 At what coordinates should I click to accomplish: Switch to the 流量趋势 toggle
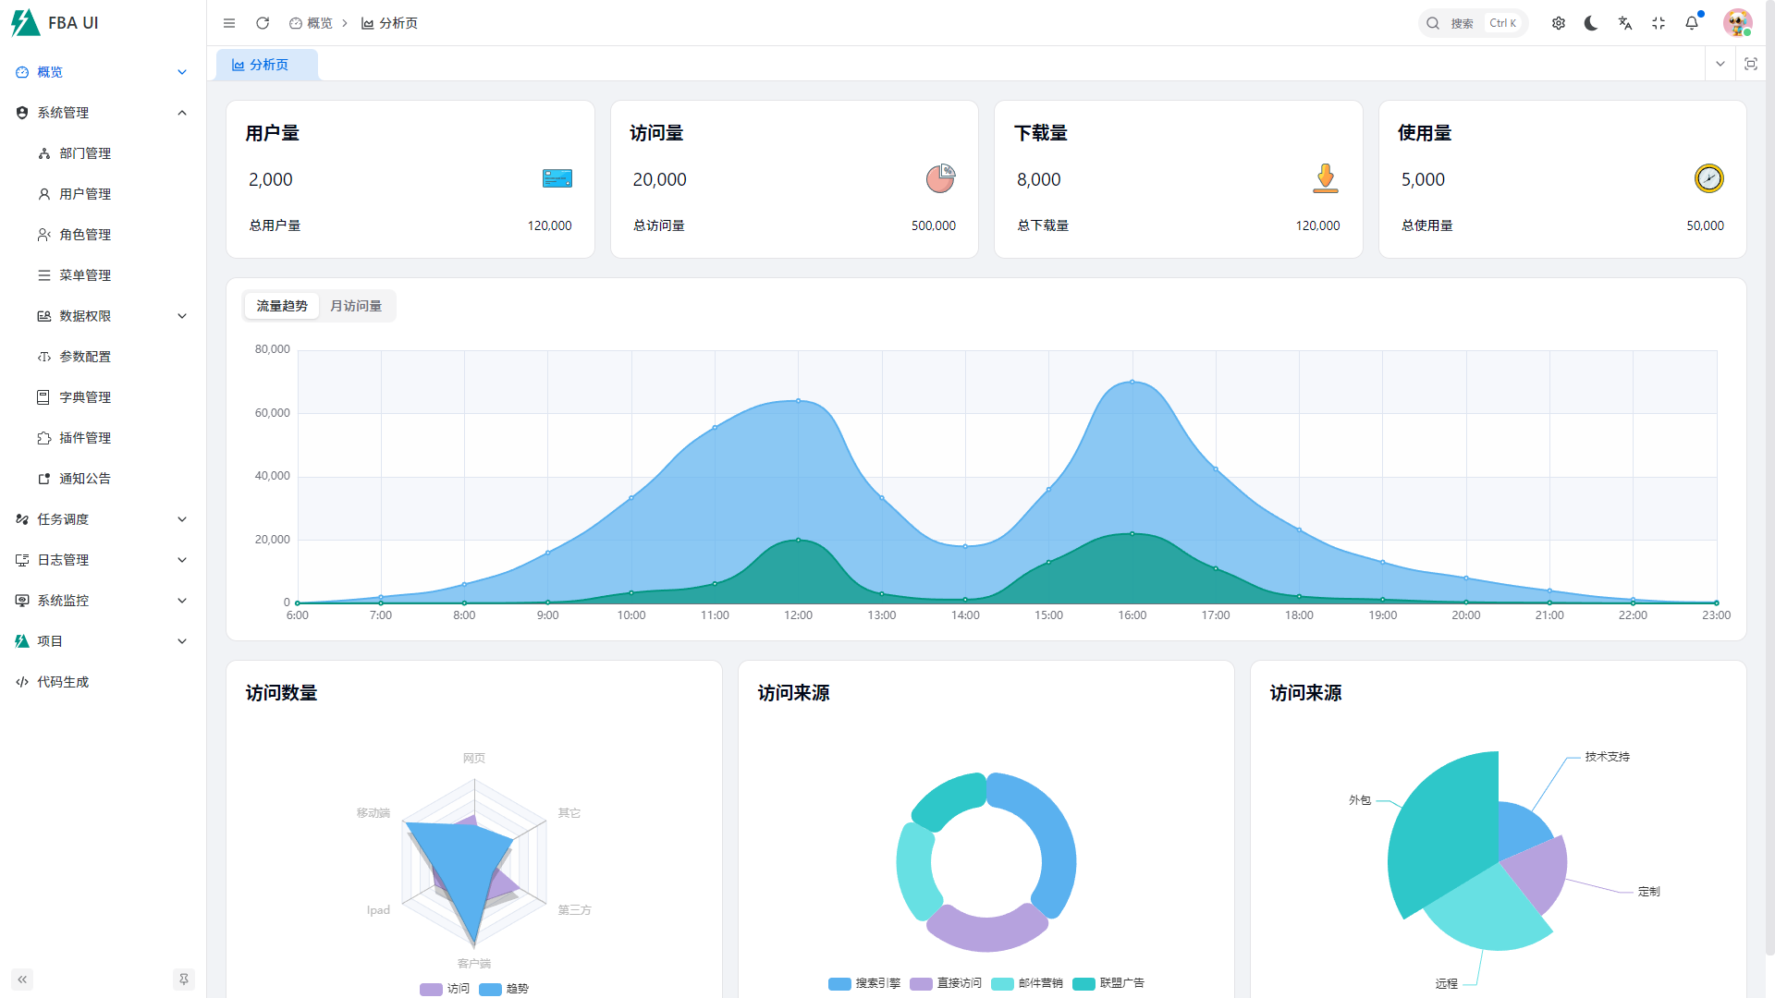281,305
